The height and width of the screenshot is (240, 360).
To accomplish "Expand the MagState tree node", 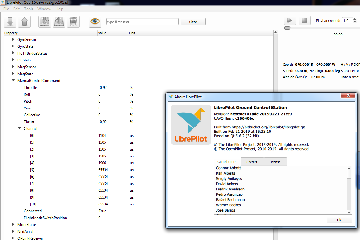I will 13,74.
